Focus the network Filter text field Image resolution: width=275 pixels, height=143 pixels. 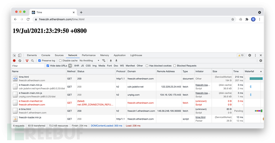(28, 66)
